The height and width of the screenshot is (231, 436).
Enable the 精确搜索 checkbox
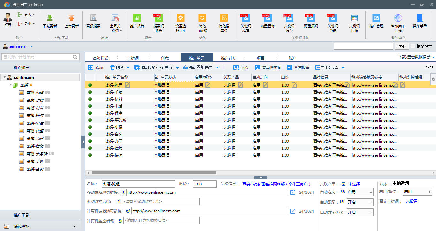coord(413,46)
